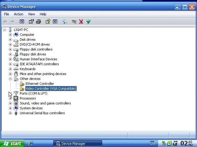Click the Universal Serial Bus controllers icon
The width and height of the screenshot is (197, 147).
click(16, 113)
